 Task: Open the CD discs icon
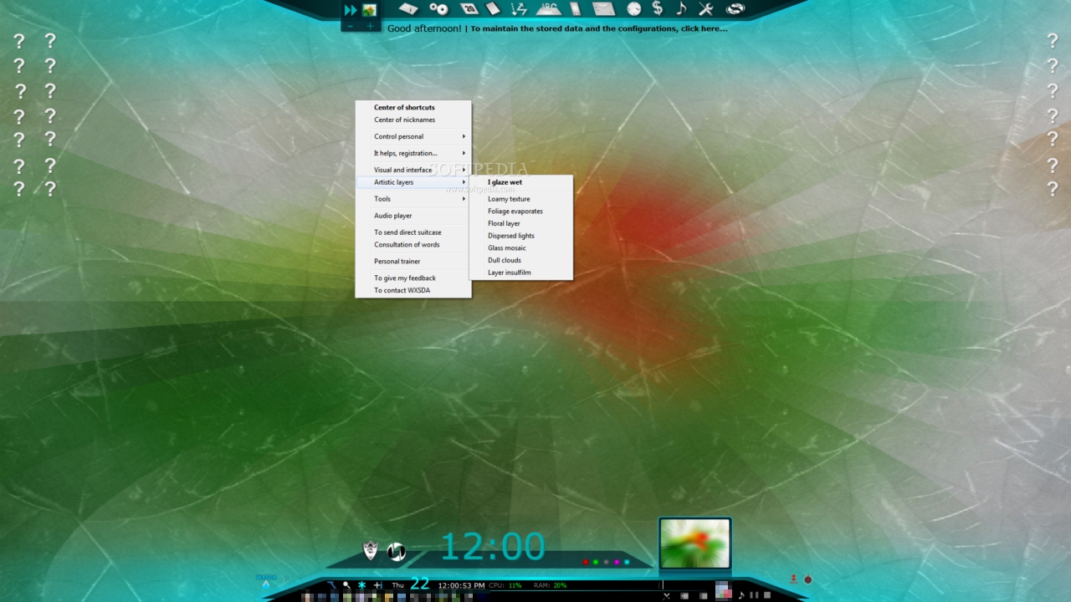(438, 9)
